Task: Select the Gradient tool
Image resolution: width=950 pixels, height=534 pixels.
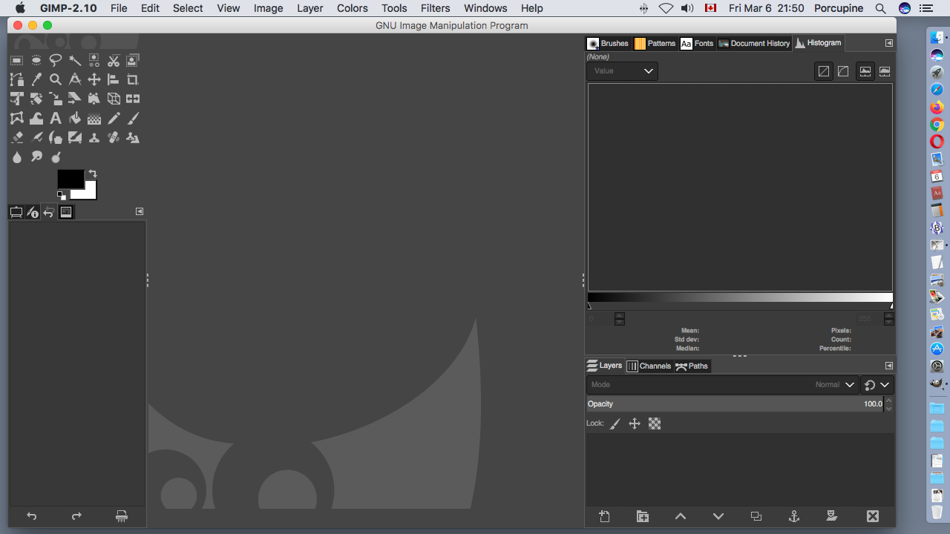Action: 94,119
